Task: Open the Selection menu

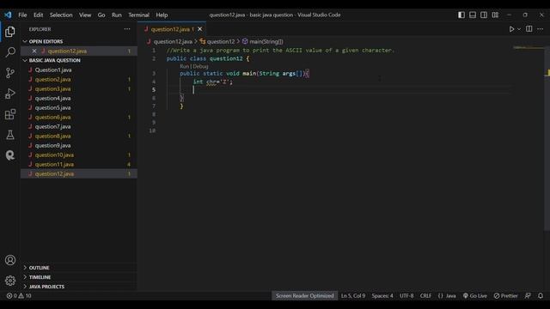Action: (61, 15)
